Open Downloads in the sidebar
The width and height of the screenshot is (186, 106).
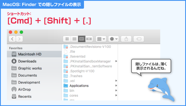click(34, 61)
